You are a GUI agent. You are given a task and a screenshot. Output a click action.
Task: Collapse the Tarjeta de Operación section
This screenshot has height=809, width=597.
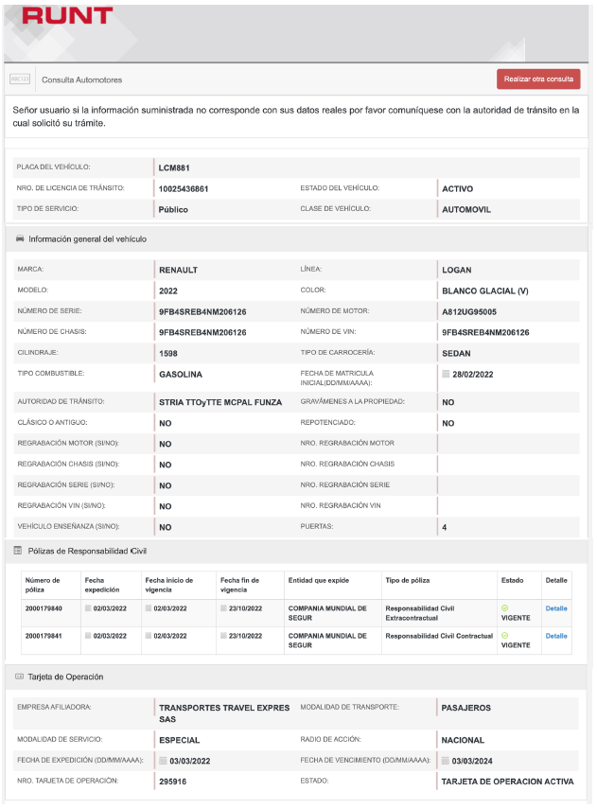65,677
